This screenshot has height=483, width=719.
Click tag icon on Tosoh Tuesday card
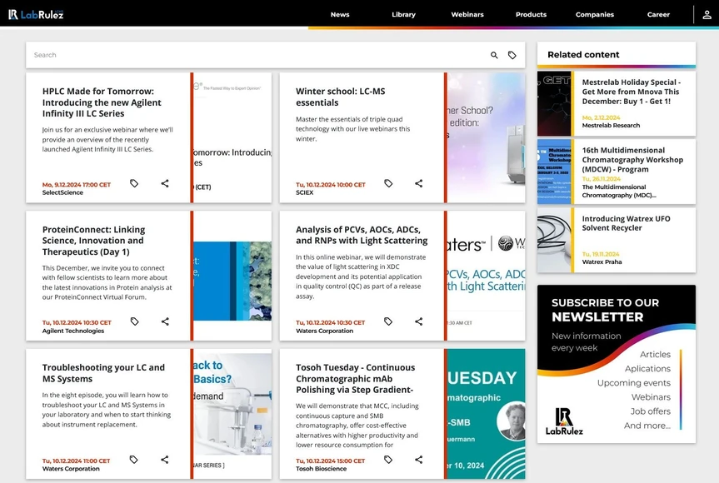click(388, 460)
